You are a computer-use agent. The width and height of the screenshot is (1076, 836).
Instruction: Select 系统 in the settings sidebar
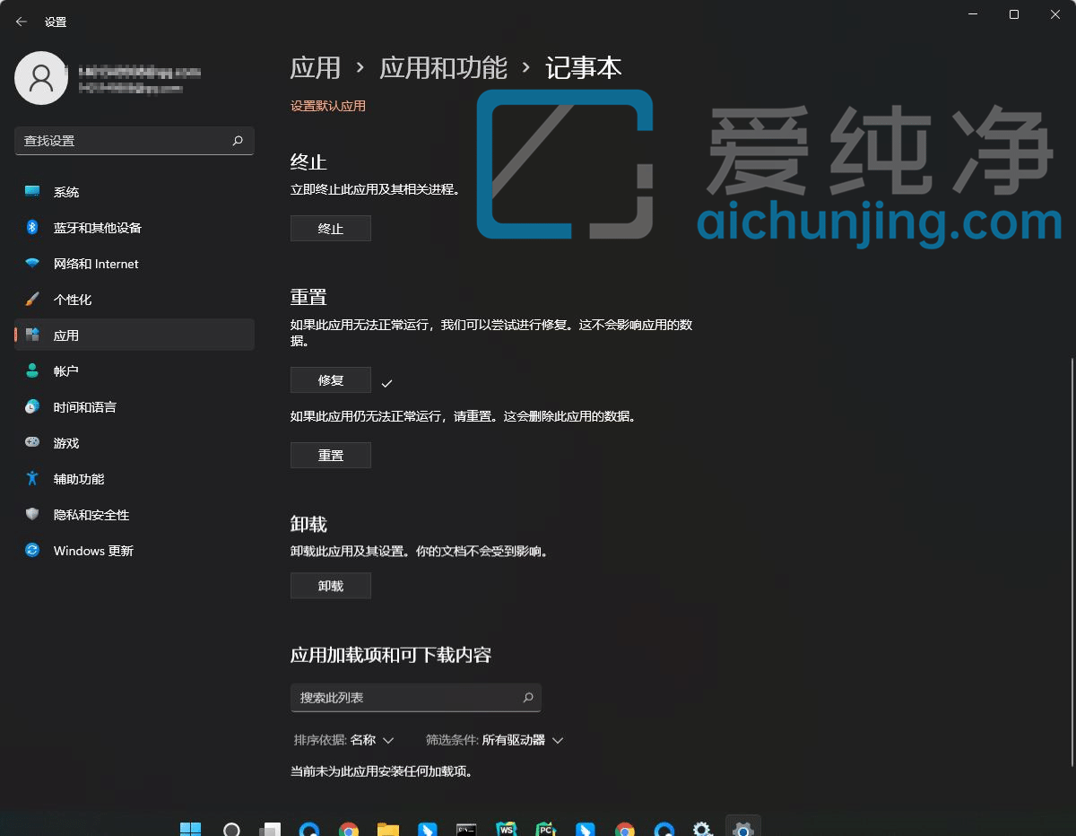(65, 191)
